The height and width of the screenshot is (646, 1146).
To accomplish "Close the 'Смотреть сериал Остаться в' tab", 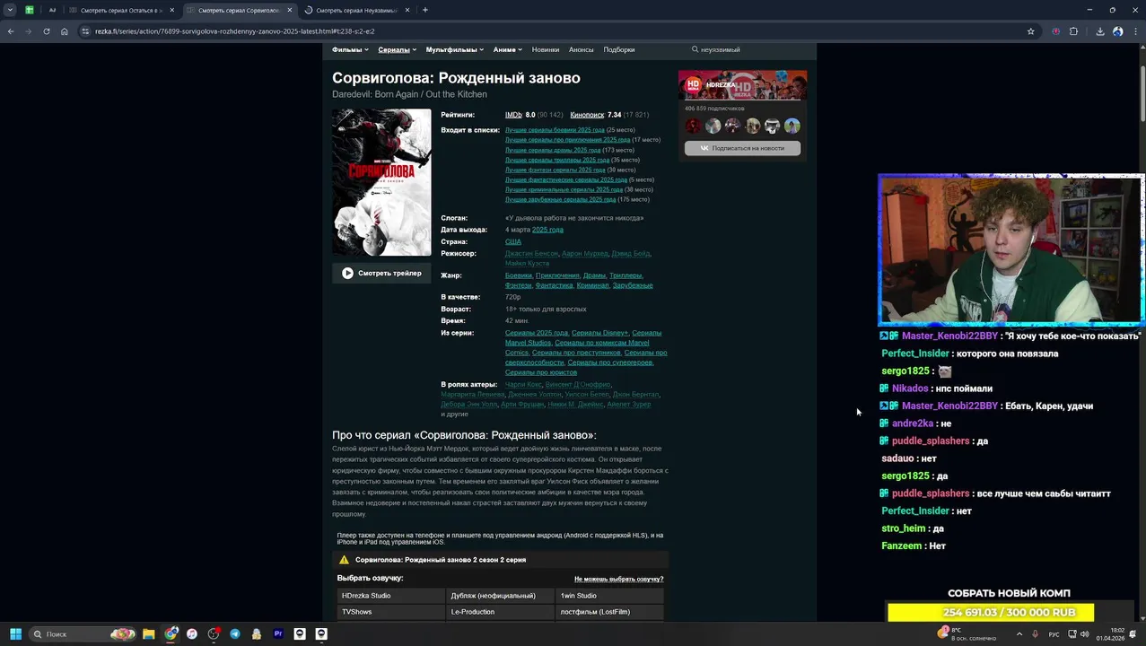I will click(172, 10).
